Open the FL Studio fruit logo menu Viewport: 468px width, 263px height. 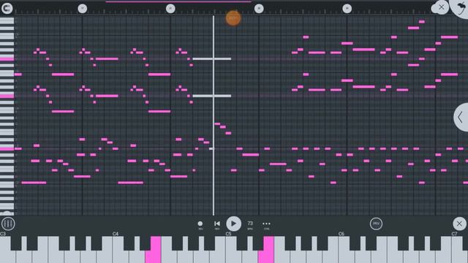coord(461,7)
